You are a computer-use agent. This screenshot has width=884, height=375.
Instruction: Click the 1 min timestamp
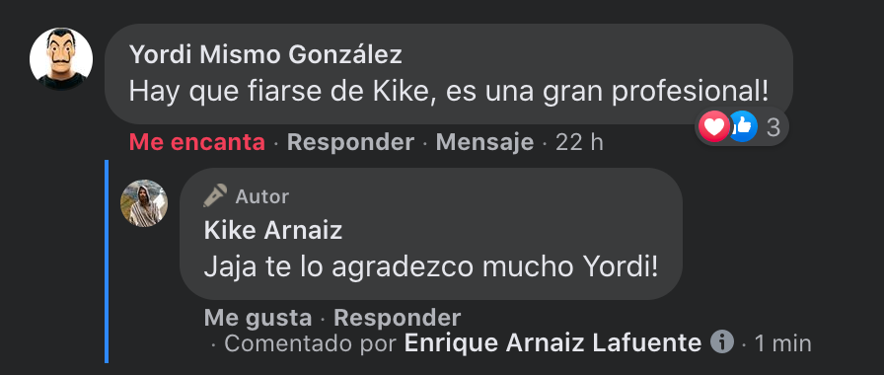click(782, 342)
